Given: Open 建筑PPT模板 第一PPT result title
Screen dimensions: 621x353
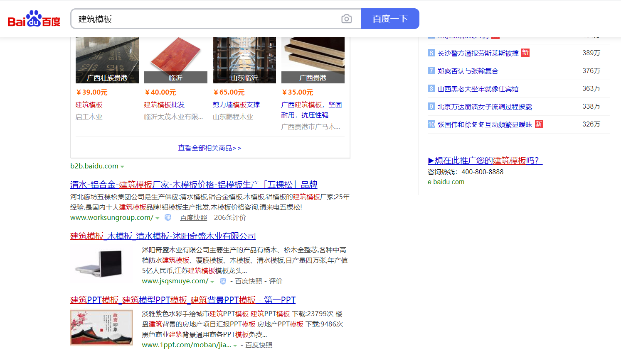Looking at the screenshot, I should point(183,300).
